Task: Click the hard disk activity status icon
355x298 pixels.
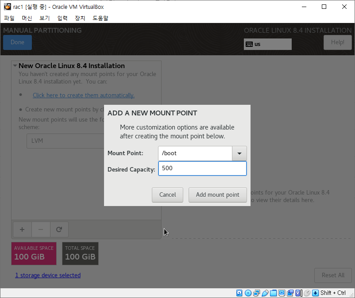Action: pos(239,293)
